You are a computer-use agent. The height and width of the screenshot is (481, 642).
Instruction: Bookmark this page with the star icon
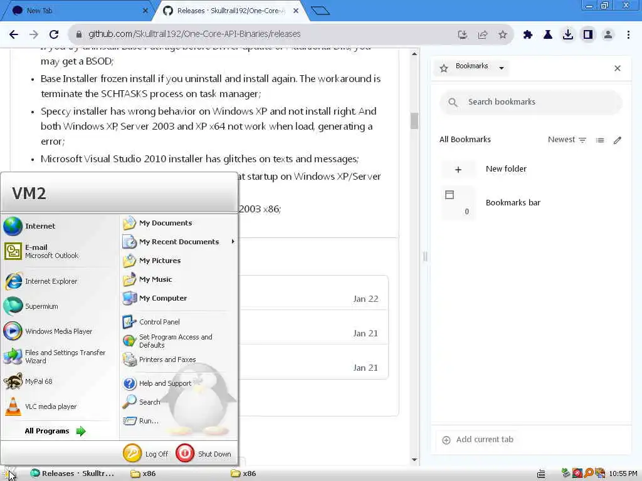(503, 35)
